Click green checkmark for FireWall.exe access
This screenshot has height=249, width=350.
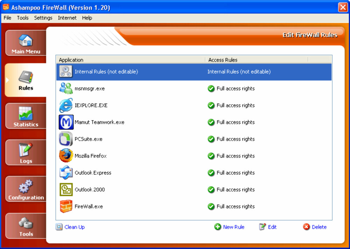point(211,207)
